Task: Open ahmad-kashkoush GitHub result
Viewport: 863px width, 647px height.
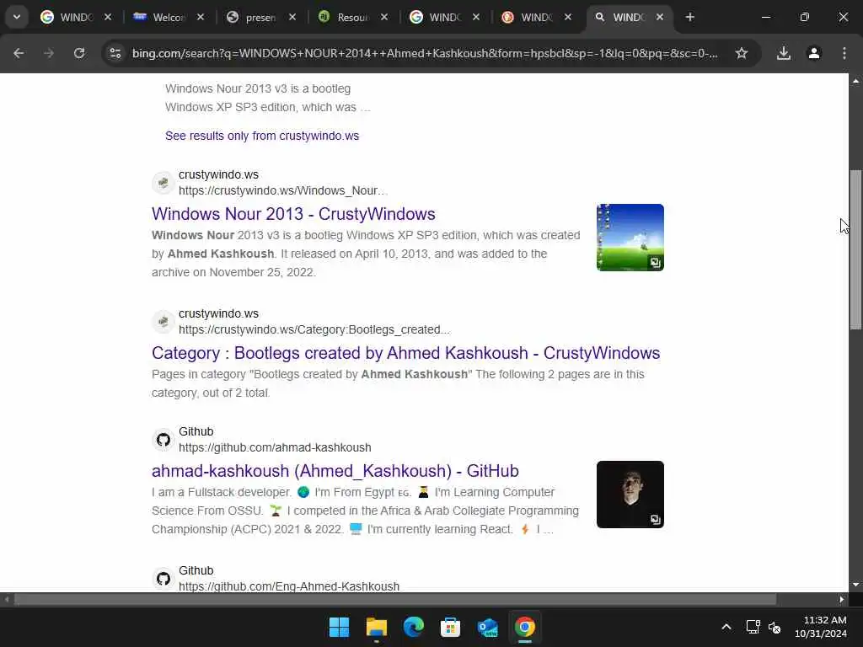Action: point(335,471)
